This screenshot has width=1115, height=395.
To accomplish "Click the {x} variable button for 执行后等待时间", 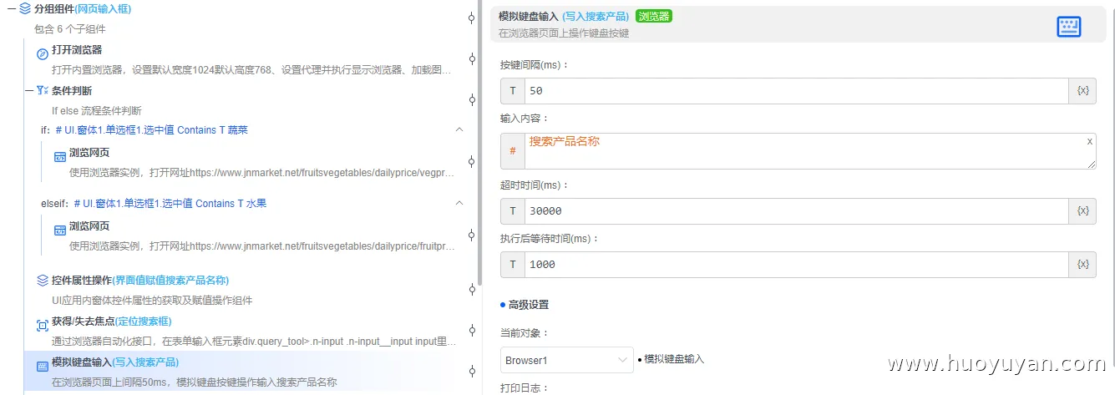I will 1082,265.
